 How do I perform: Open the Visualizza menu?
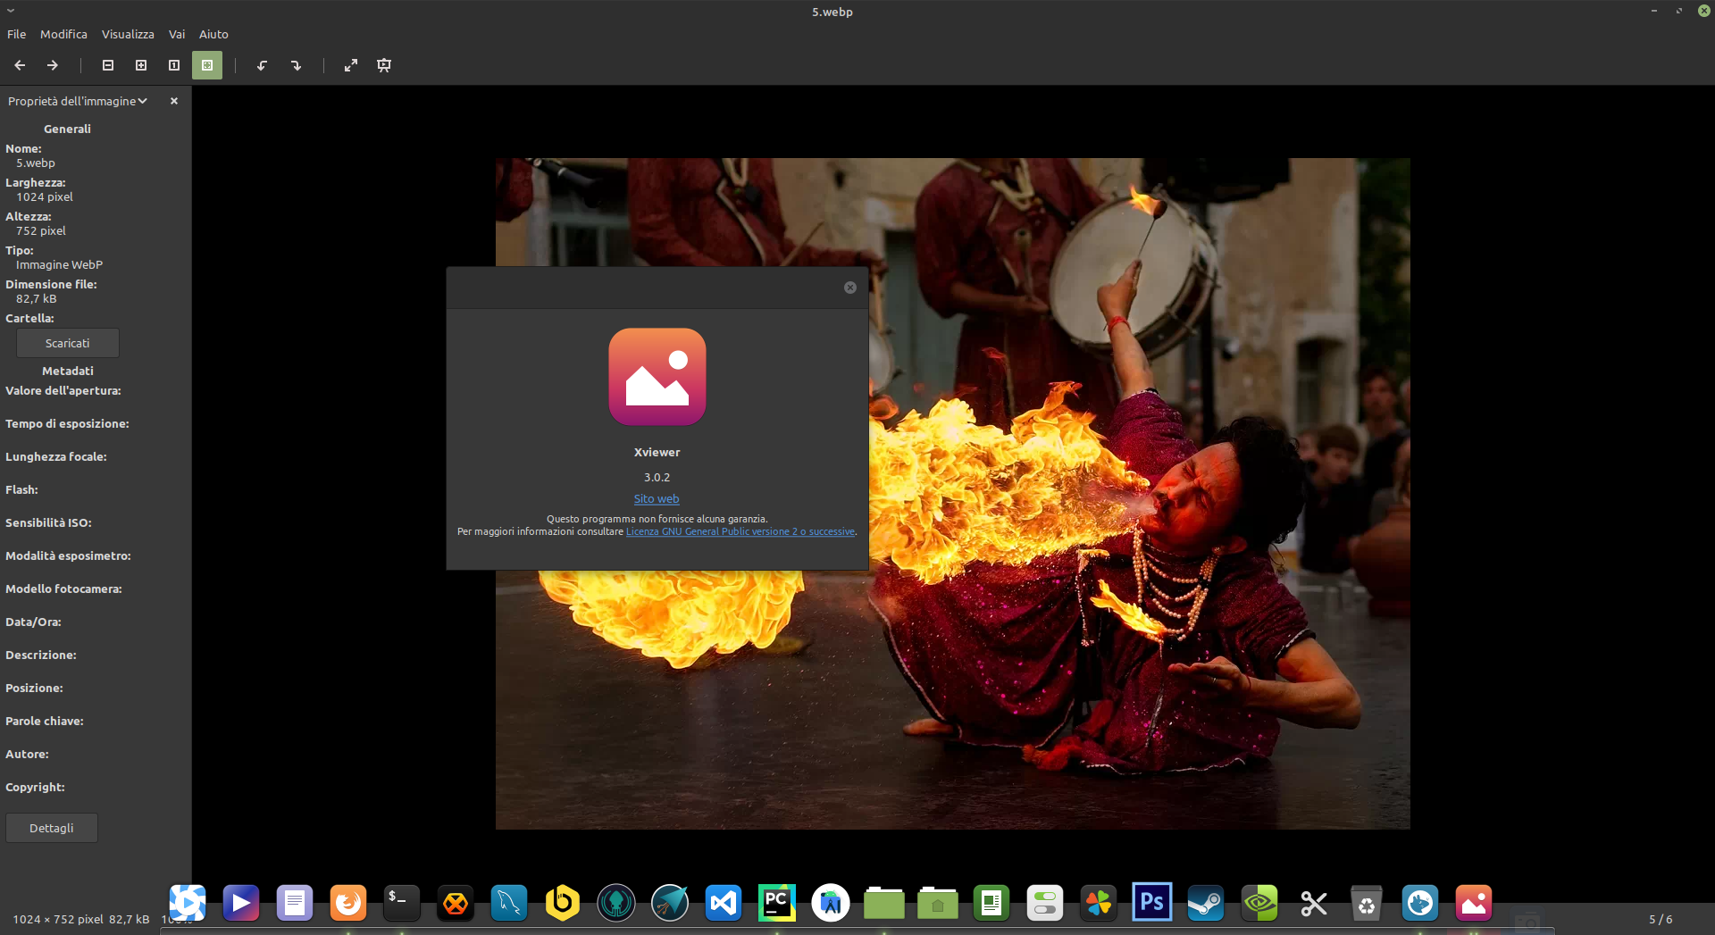[x=128, y=34]
